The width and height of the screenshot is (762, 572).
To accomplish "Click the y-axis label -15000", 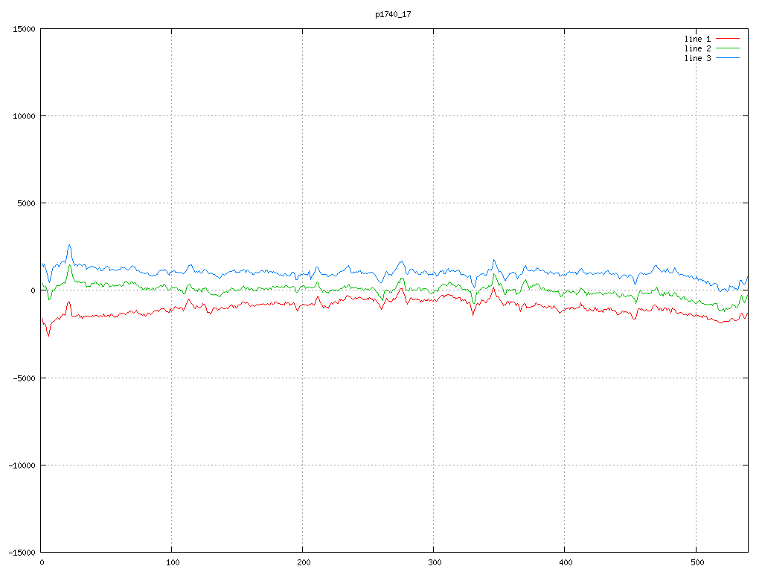I will (x=22, y=553).
